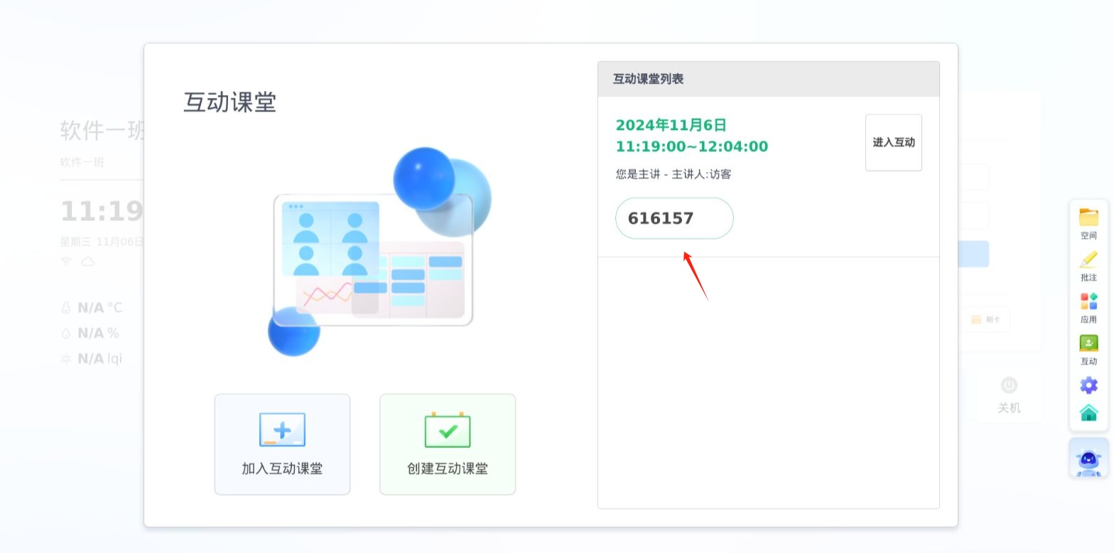The image size is (1114, 553).
Task: Click the 创建互动课堂 button
Action: pyautogui.click(x=448, y=444)
